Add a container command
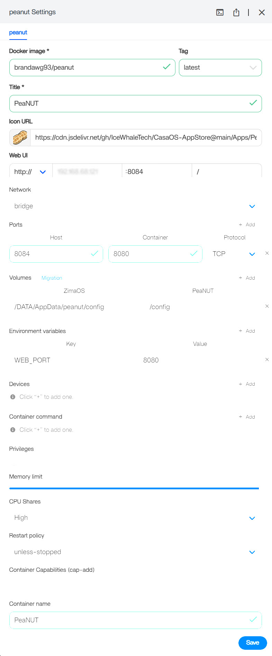 coord(247,417)
